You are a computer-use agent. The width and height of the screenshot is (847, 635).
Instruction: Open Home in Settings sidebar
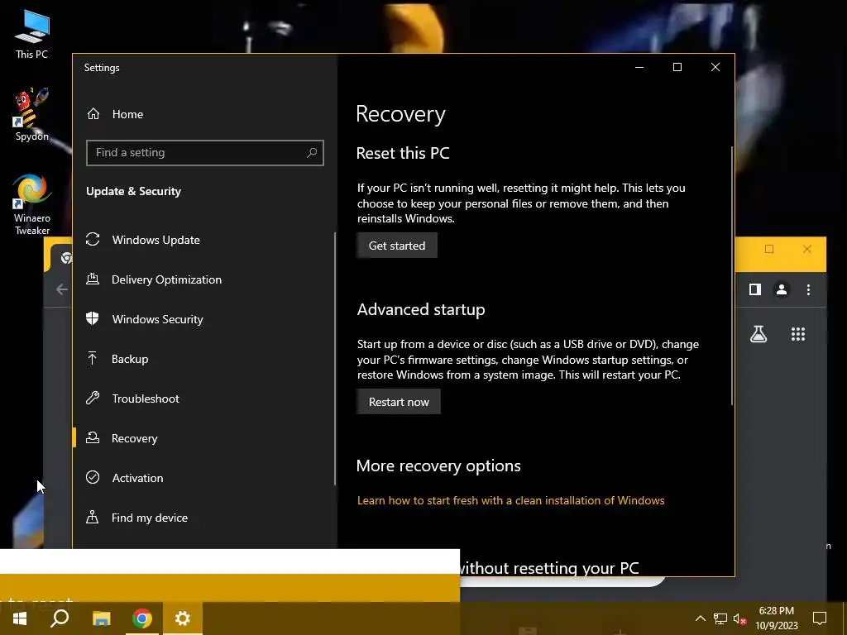coord(127,114)
